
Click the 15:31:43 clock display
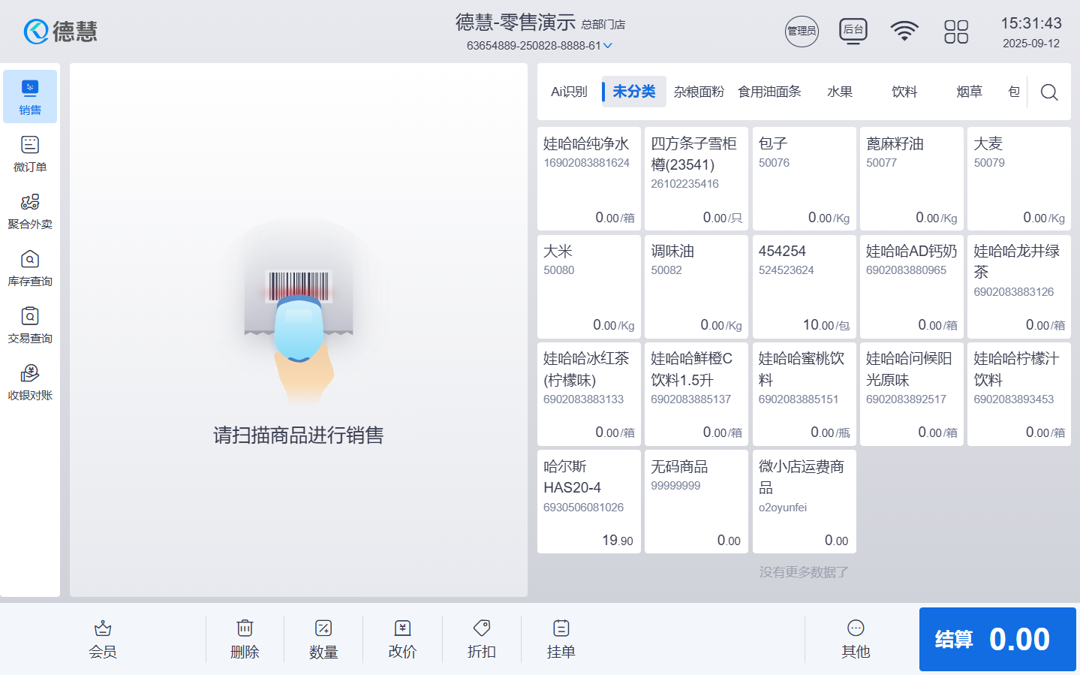coord(1031,23)
